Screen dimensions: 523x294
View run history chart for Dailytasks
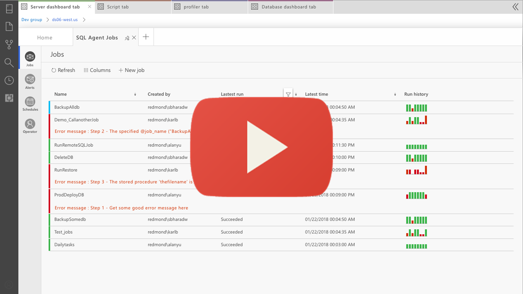tap(416, 246)
